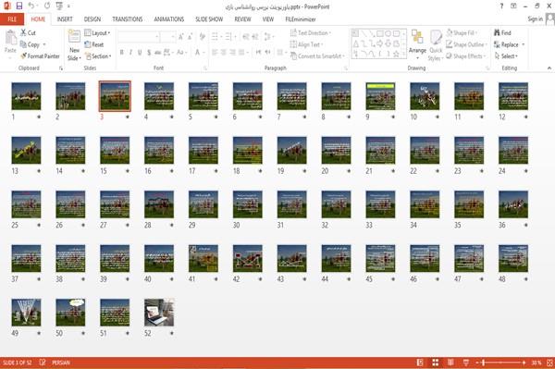Switch to the TRANSITIONS tab
Screen dimensions: 555x369
pos(128,19)
